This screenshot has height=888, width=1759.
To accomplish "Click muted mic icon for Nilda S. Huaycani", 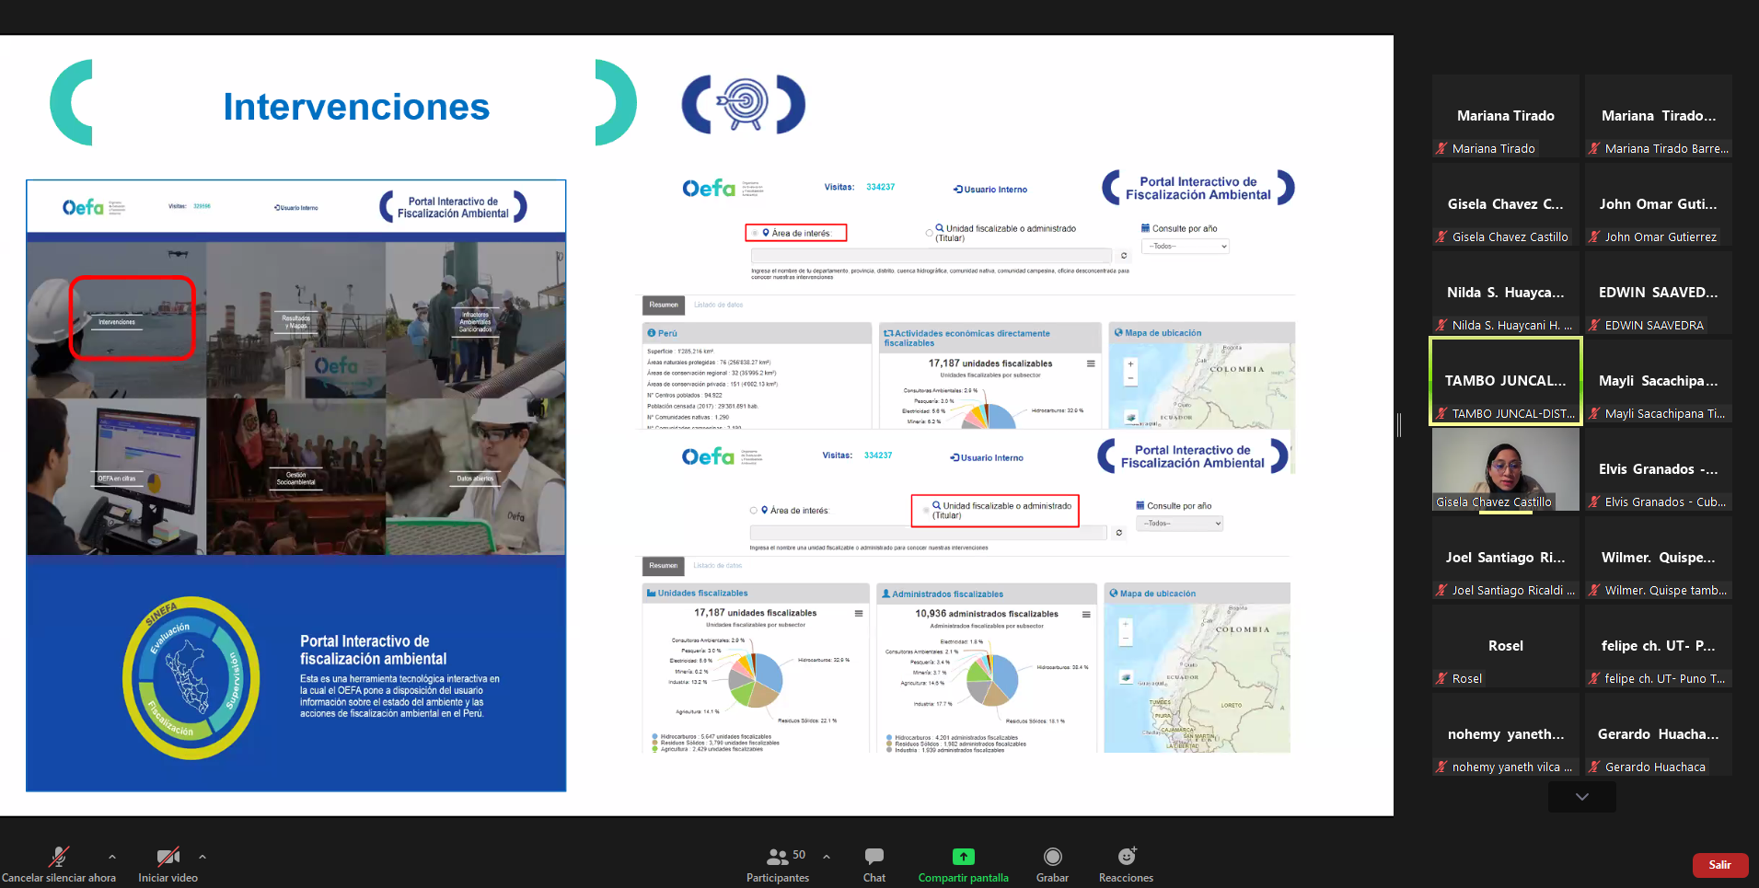I will pyautogui.click(x=1441, y=325).
